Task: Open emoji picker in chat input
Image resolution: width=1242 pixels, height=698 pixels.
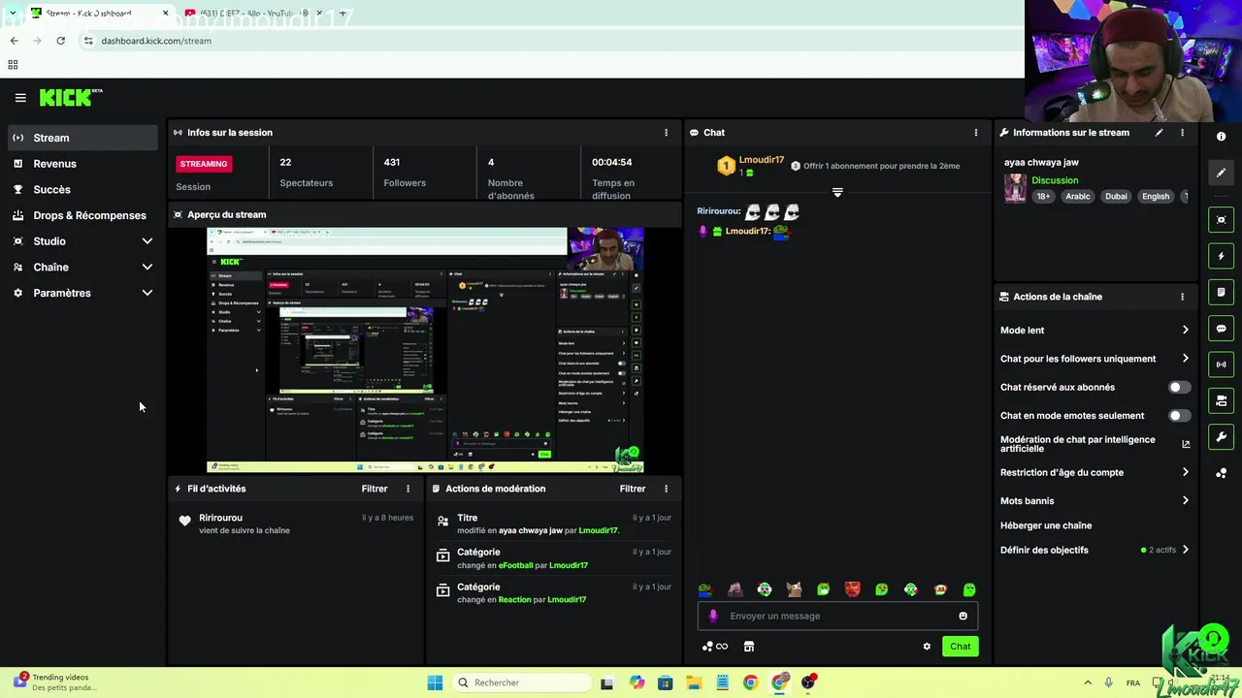Action: [963, 616]
